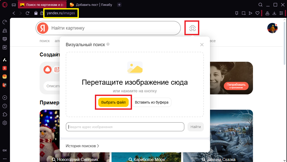Screen dimensions: 287x162
Task: Open My Flow arrow icon in the toolbar
Action: click(250, 13)
